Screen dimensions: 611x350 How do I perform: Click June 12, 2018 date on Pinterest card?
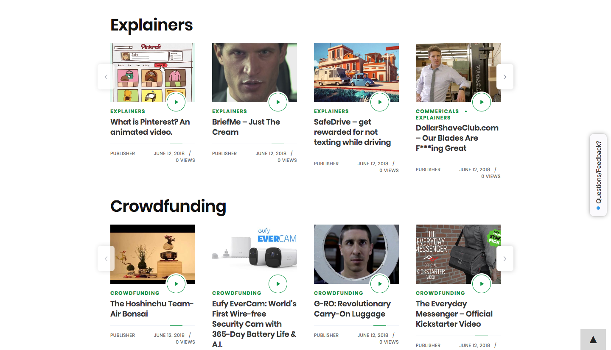point(169,153)
